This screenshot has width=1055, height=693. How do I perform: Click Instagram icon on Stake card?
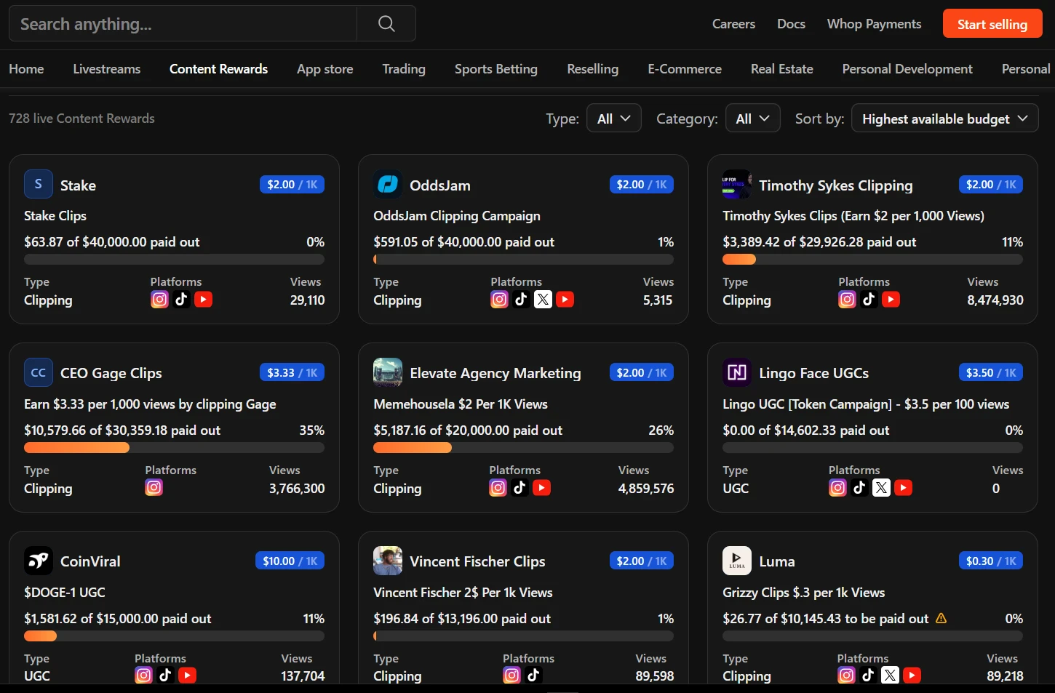pos(159,300)
